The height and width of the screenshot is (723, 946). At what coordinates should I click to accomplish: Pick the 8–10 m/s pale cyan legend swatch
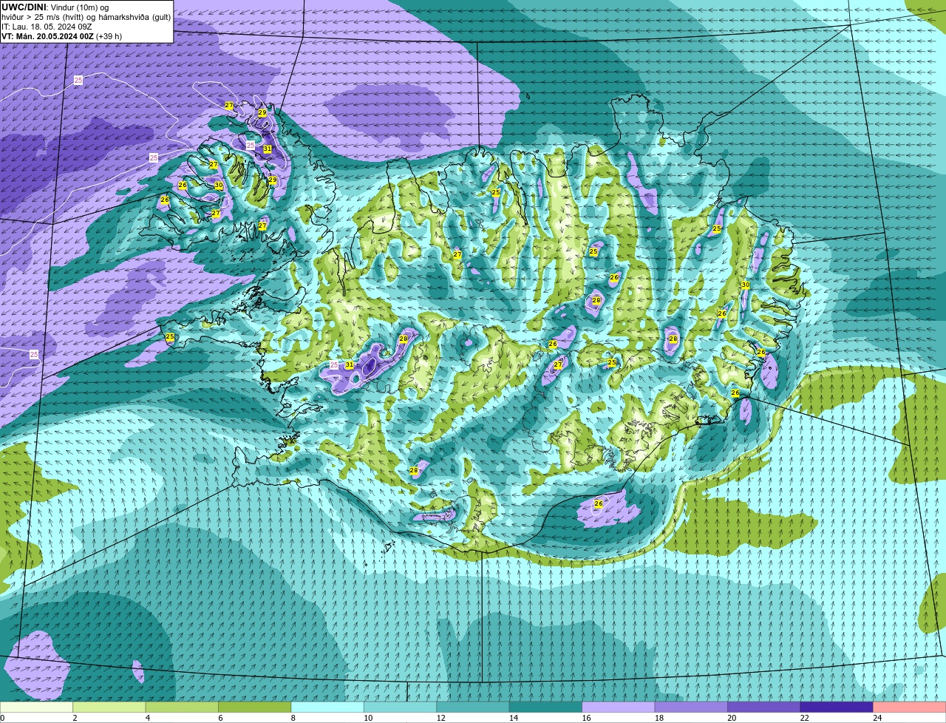click(327, 707)
